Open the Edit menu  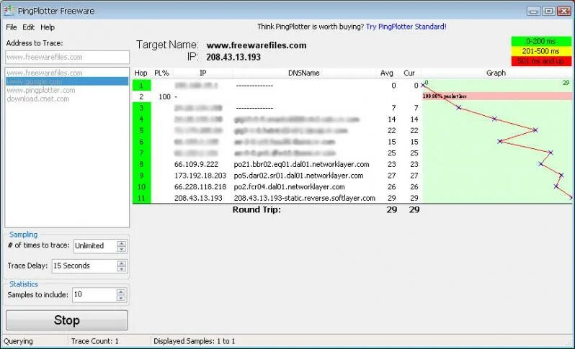click(x=28, y=27)
